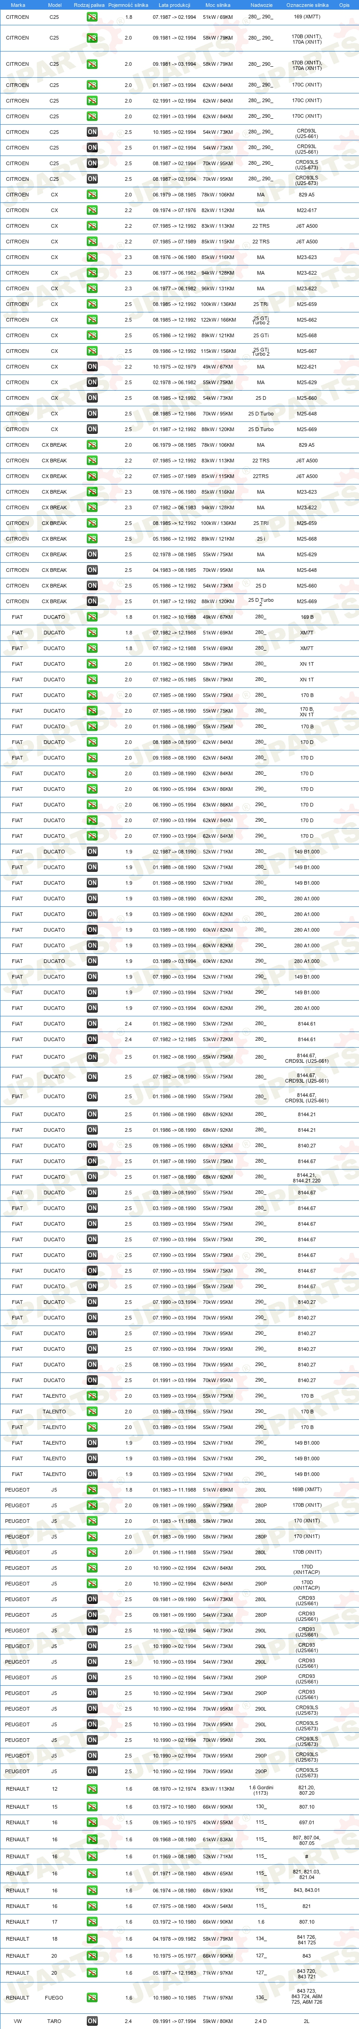The width and height of the screenshot is (359, 2029).
Task: Click engine code '841 726, 841 725' cell
Action: pyautogui.click(x=307, y=1939)
